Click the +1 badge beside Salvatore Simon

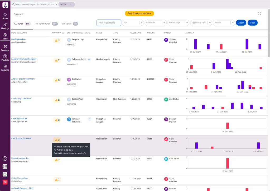tap(89, 59)
